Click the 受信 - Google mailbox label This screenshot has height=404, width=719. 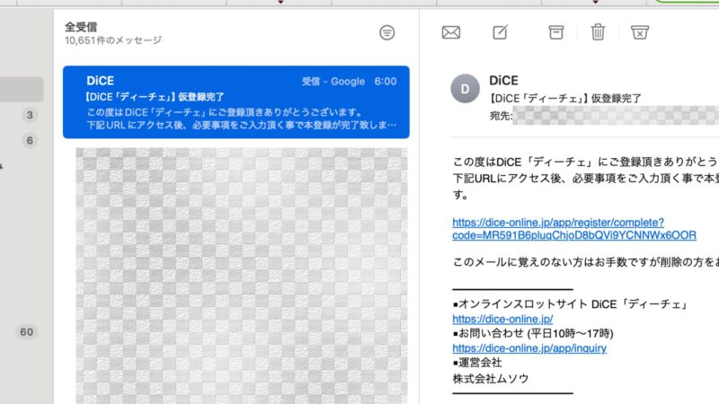[333, 82]
